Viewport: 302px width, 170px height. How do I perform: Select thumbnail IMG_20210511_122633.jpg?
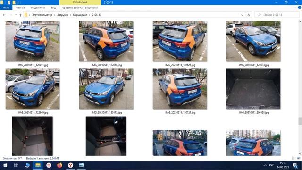click(x=253, y=41)
